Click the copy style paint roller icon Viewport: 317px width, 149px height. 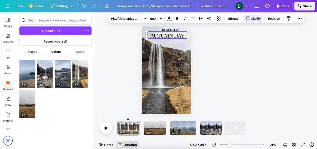coord(289,19)
